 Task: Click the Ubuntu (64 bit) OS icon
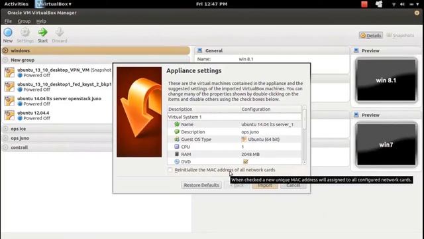[244, 139]
